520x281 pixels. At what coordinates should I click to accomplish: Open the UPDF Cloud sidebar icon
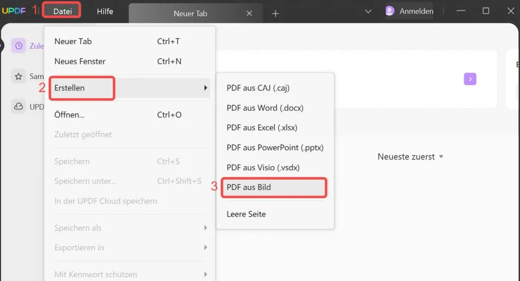(x=19, y=106)
